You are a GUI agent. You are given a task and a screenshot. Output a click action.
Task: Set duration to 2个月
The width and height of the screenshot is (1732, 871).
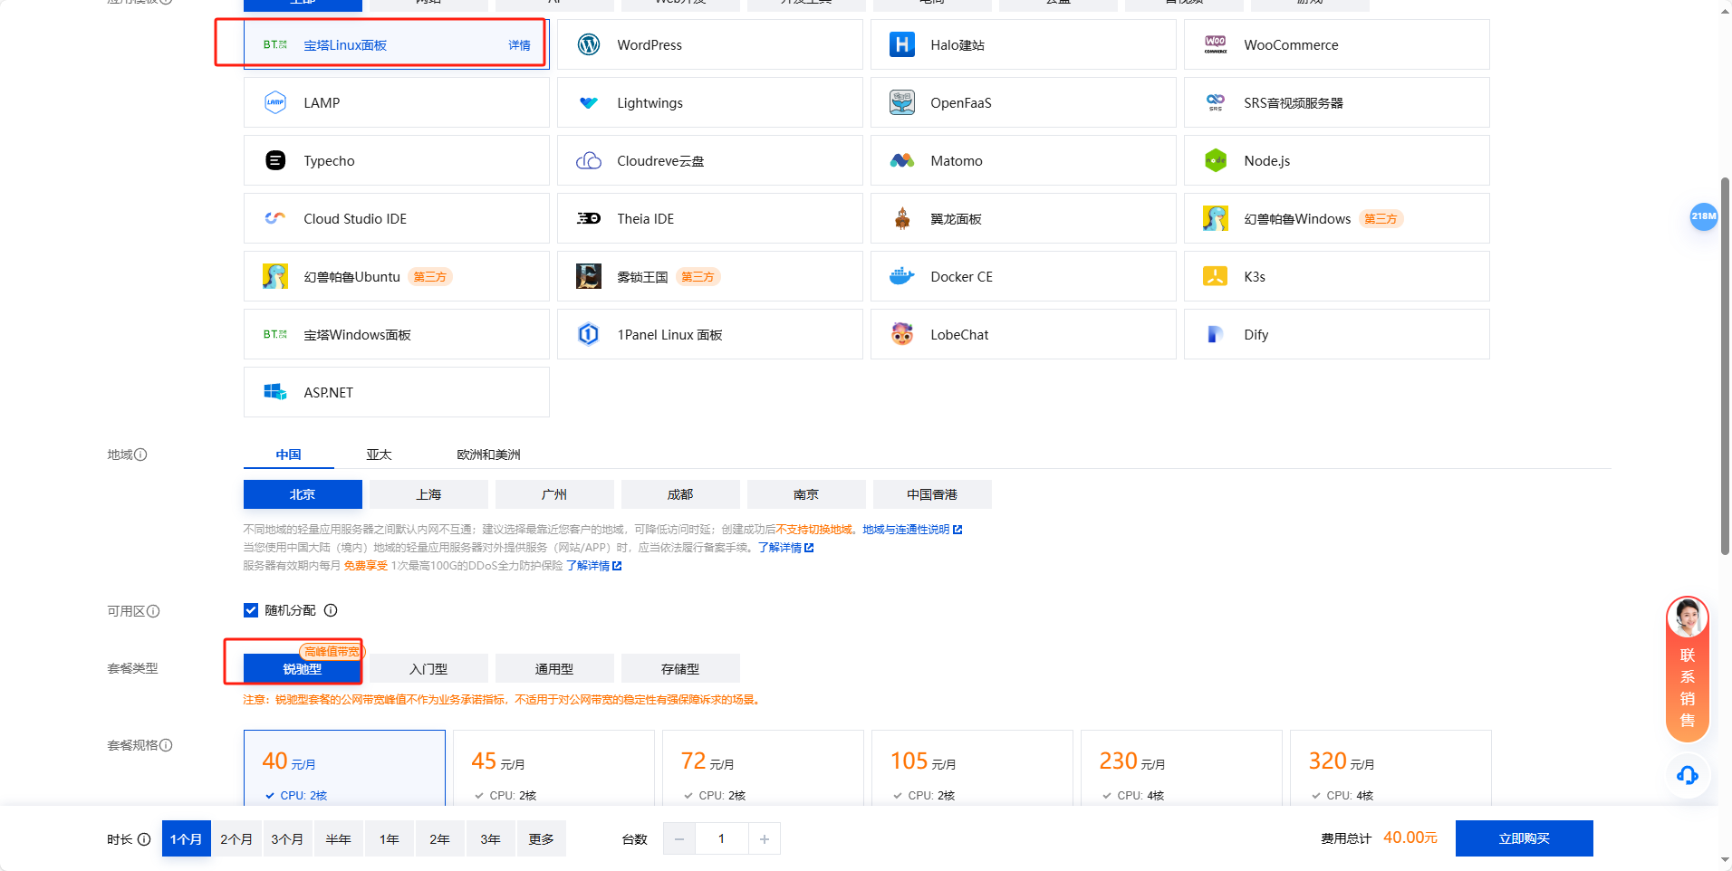[x=236, y=839]
